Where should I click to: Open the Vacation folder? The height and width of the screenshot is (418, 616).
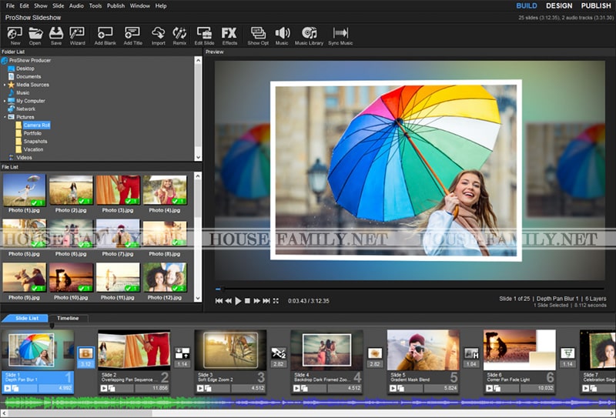33,149
